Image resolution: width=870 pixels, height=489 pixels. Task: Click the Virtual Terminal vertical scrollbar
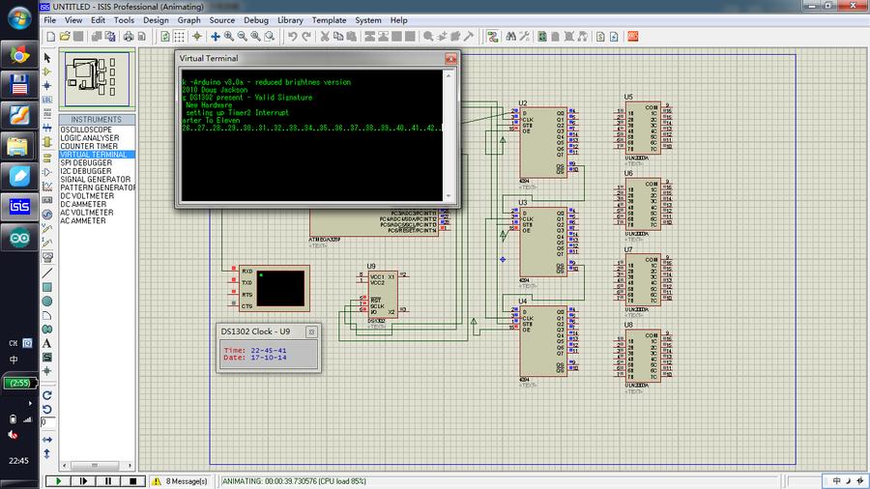click(449, 135)
